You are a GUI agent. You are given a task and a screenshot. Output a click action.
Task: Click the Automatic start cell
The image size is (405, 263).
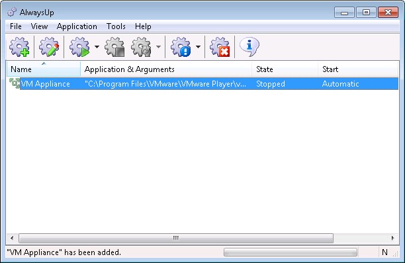340,84
